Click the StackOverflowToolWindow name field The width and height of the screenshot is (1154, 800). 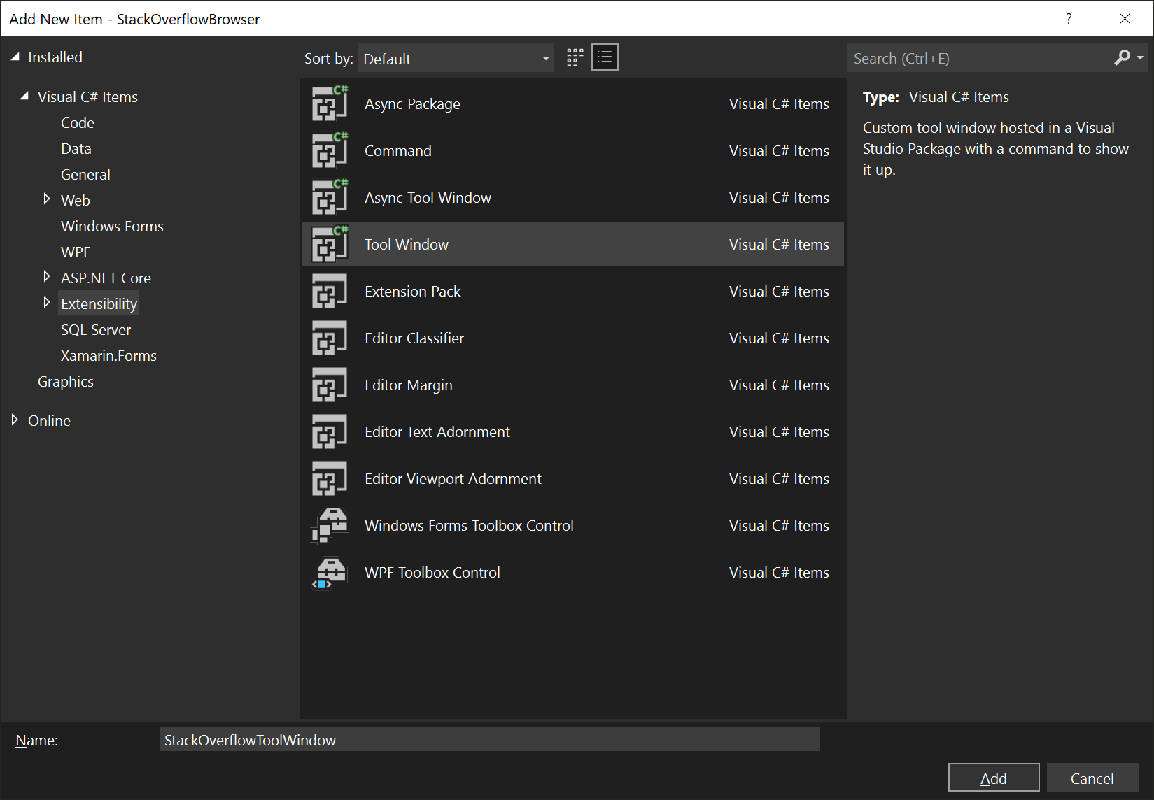point(490,739)
